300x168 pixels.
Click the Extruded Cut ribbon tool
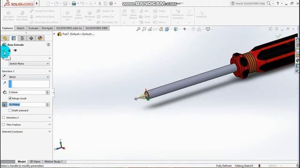click(x=67, y=15)
